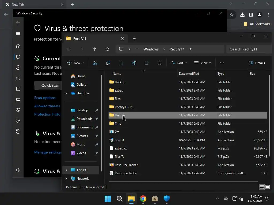Refresh the Rectify11 folder view
The height and width of the screenshot is (205, 274).
tap(108, 49)
